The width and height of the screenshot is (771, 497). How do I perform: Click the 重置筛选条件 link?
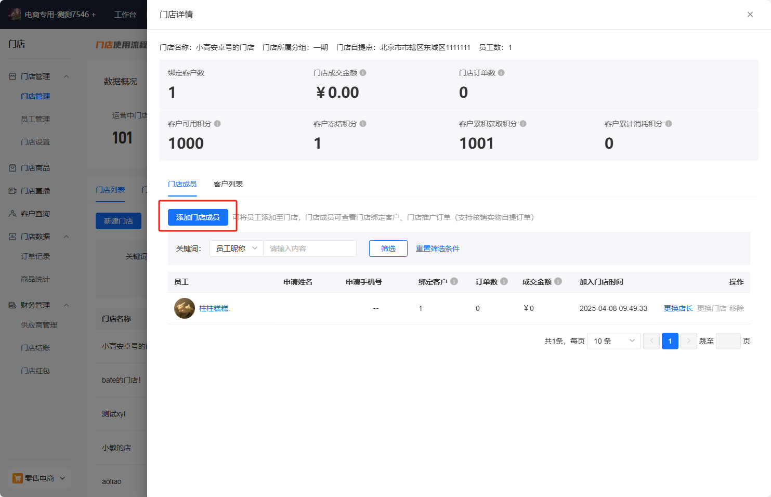tap(438, 248)
